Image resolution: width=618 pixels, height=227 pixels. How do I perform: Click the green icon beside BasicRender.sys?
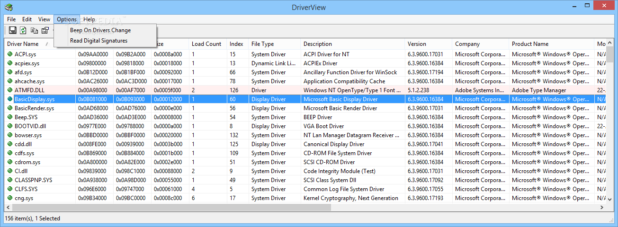click(x=10, y=108)
